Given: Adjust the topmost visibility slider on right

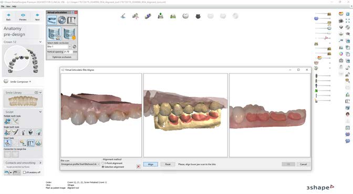Looking at the screenshot, I should [x=323, y=14].
